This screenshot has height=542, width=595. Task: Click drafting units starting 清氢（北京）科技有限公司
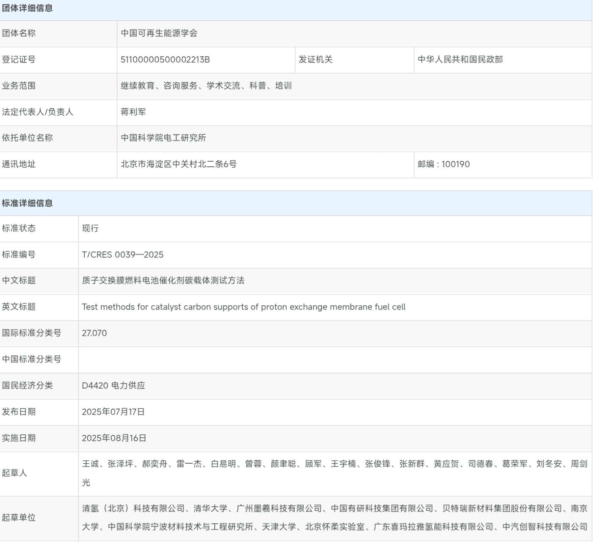point(335,517)
